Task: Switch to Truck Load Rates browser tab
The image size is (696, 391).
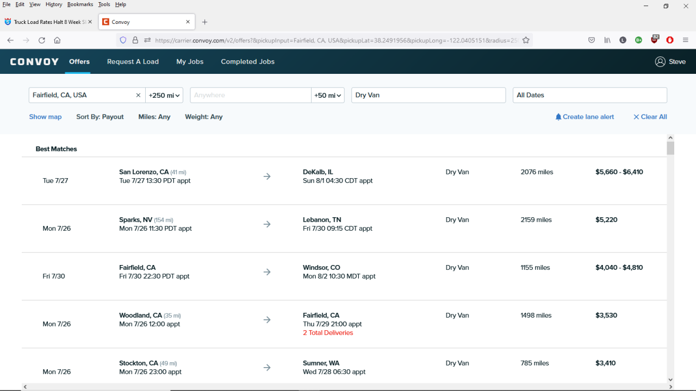Action: tap(49, 22)
